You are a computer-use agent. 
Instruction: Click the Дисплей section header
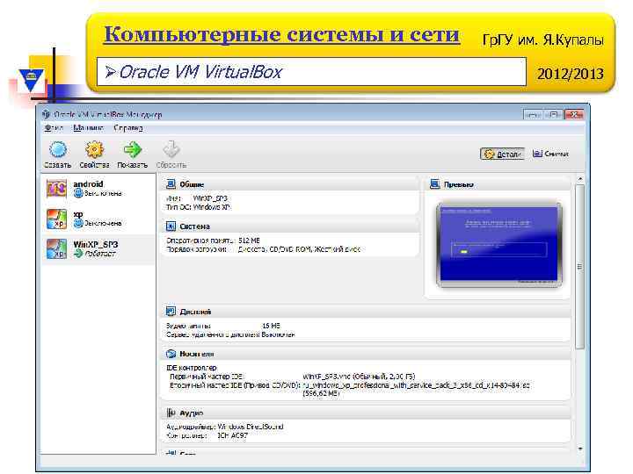click(x=367, y=312)
